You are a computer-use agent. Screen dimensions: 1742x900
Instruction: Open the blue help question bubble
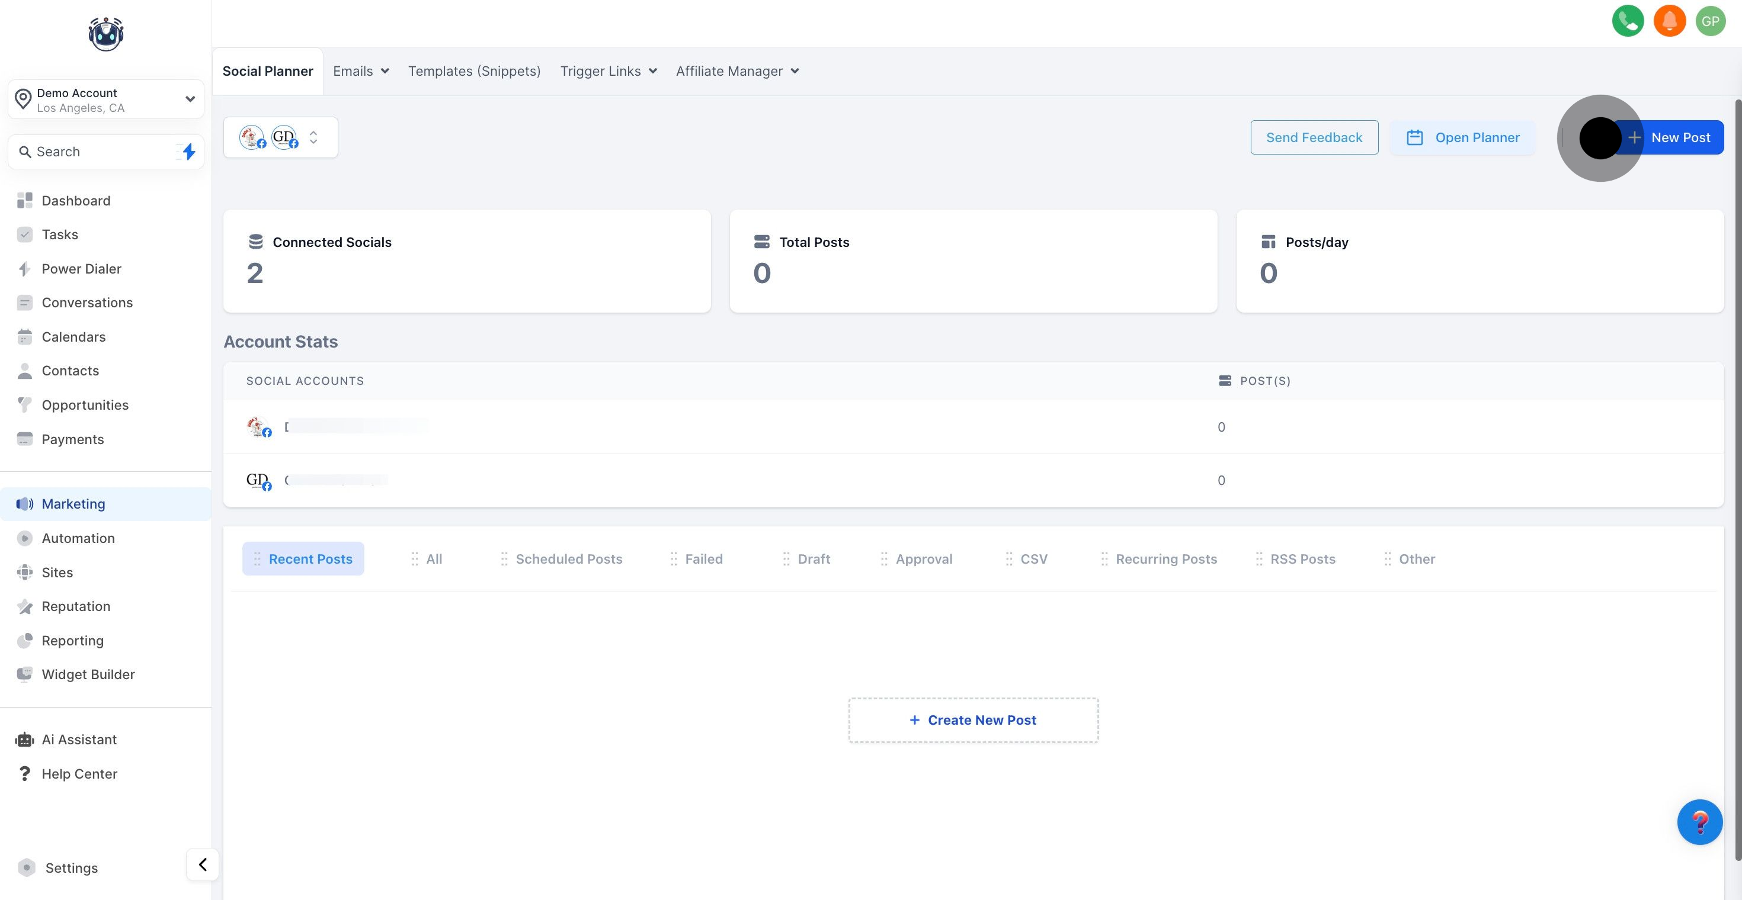coord(1699,822)
